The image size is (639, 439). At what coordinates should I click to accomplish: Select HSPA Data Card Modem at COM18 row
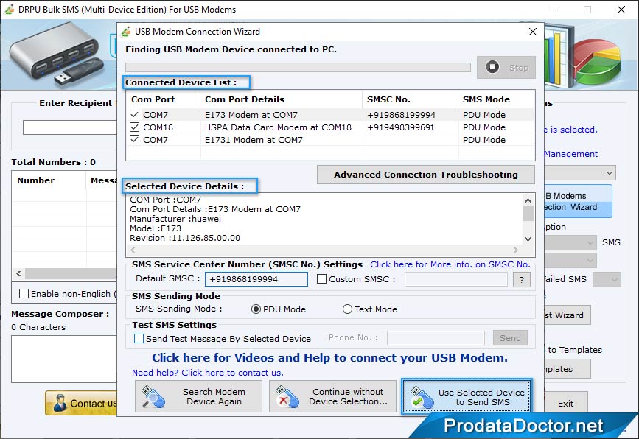[330, 127]
